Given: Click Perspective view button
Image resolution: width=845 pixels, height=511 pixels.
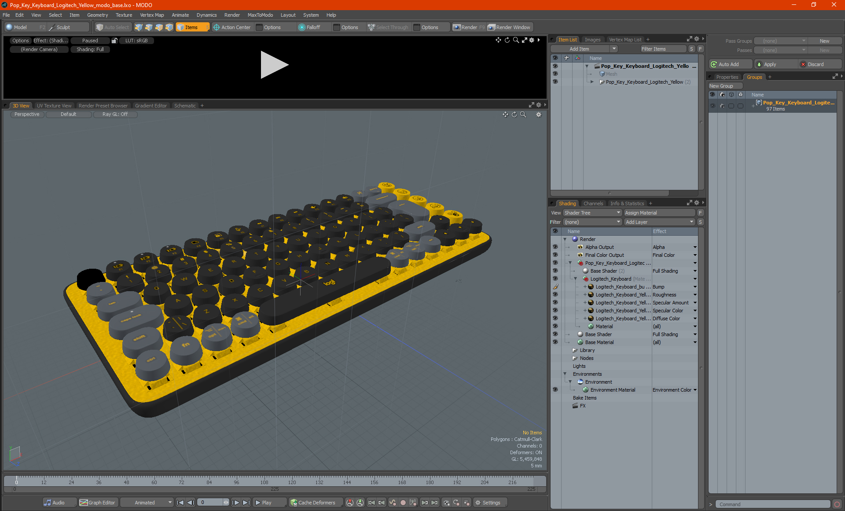Looking at the screenshot, I should click(27, 114).
